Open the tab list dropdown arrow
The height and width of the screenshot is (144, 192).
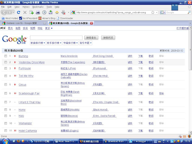pyautogui.click(x=190, y=23)
